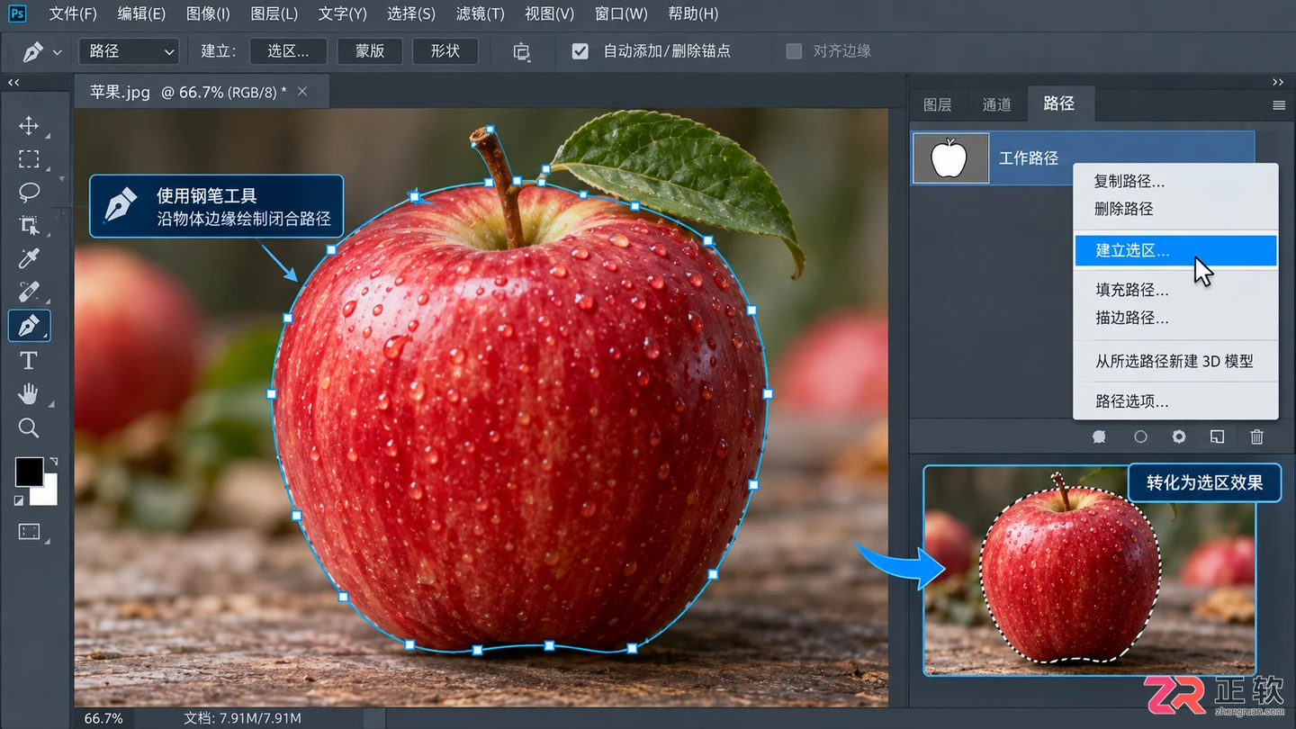Click the 66.7% zoom field in status bar
The image size is (1296, 729).
pos(103,718)
